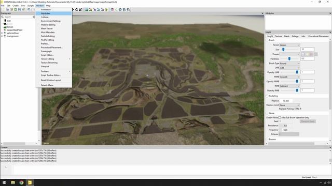Click the sun light icon in Scenegraph
The width and height of the screenshot is (332, 186).
click(x=5, y=21)
